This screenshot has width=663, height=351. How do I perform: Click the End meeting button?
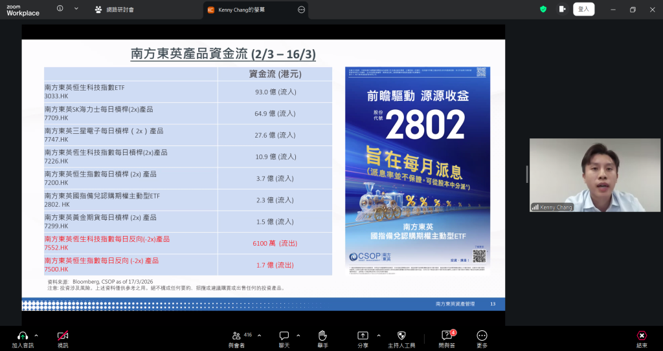coord(642,335)
